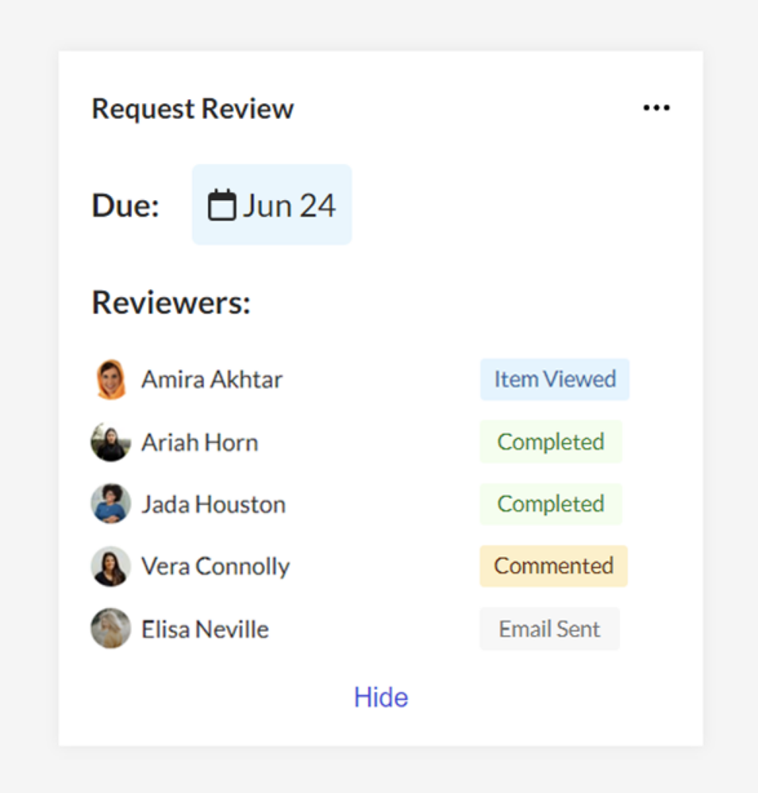Select reviewer name Elisa Neville
758x793 pixels.
point(206,629)
